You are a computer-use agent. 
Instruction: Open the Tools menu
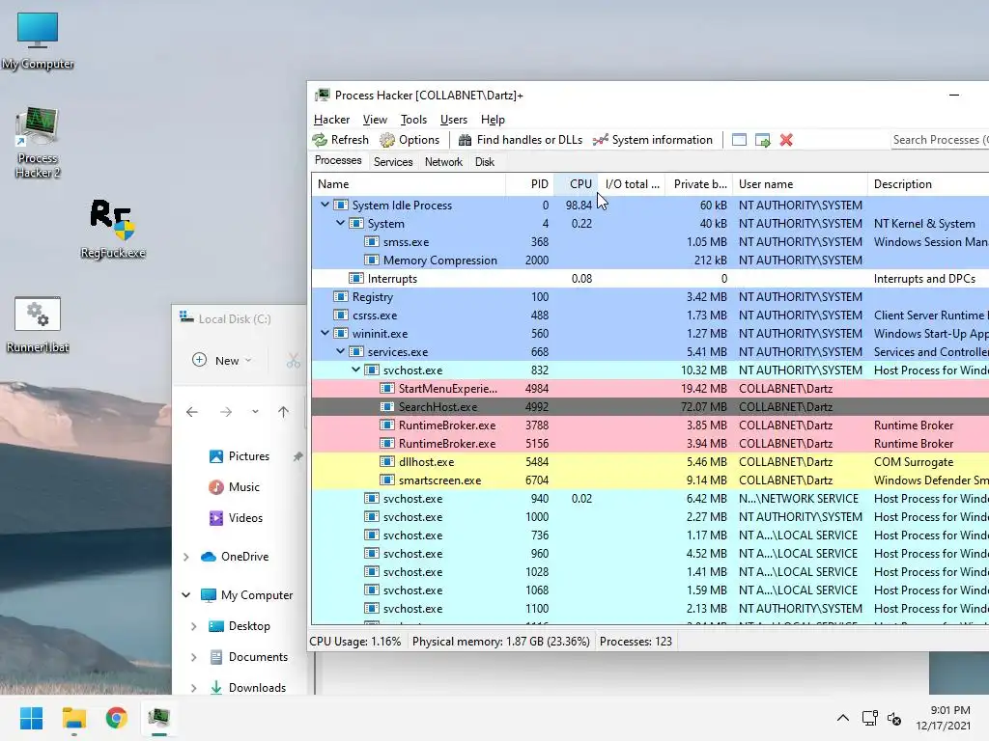(x=413, y=120)
